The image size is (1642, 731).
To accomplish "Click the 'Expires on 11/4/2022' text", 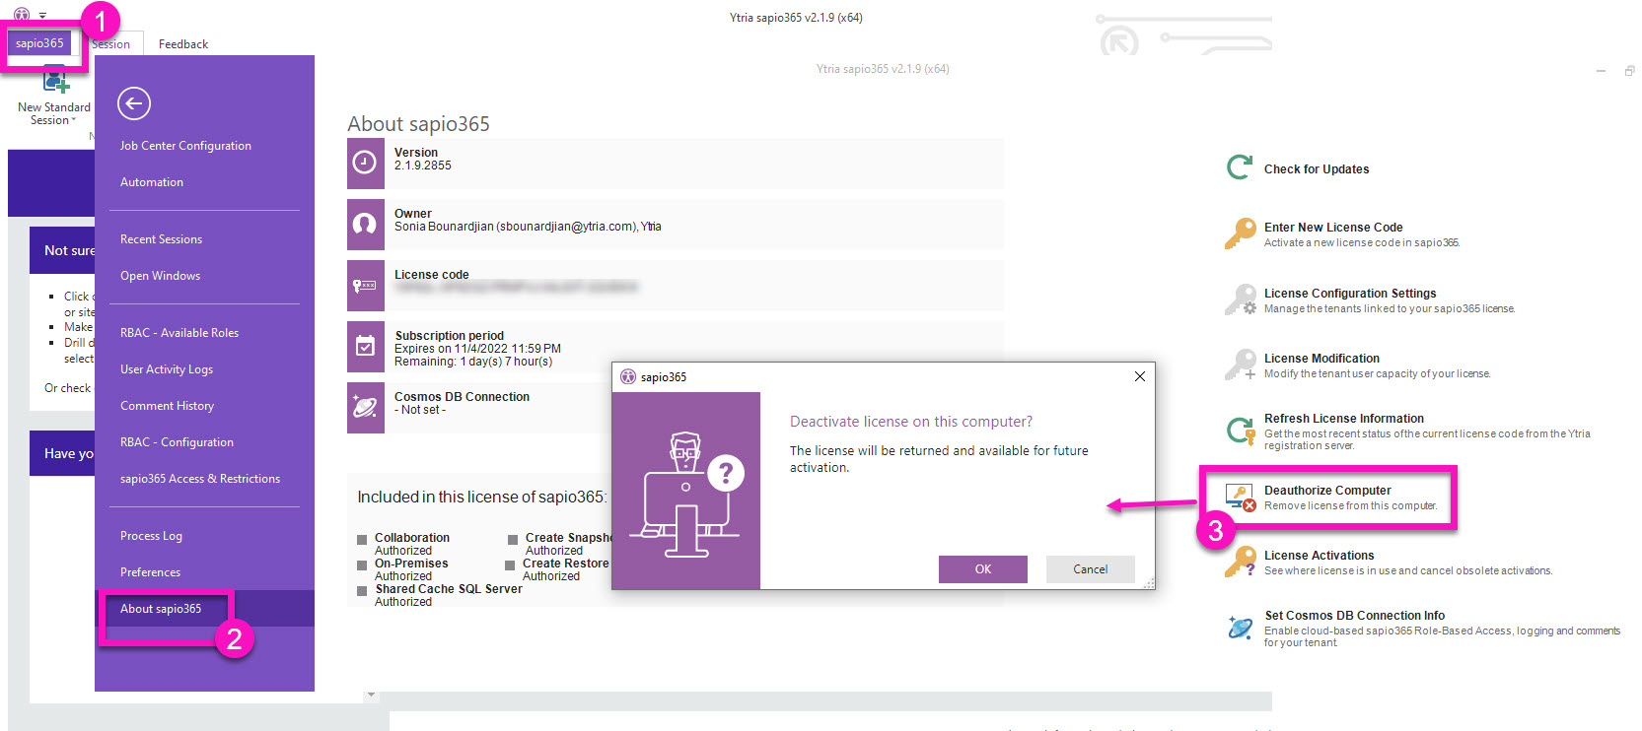I will point(477,349).
